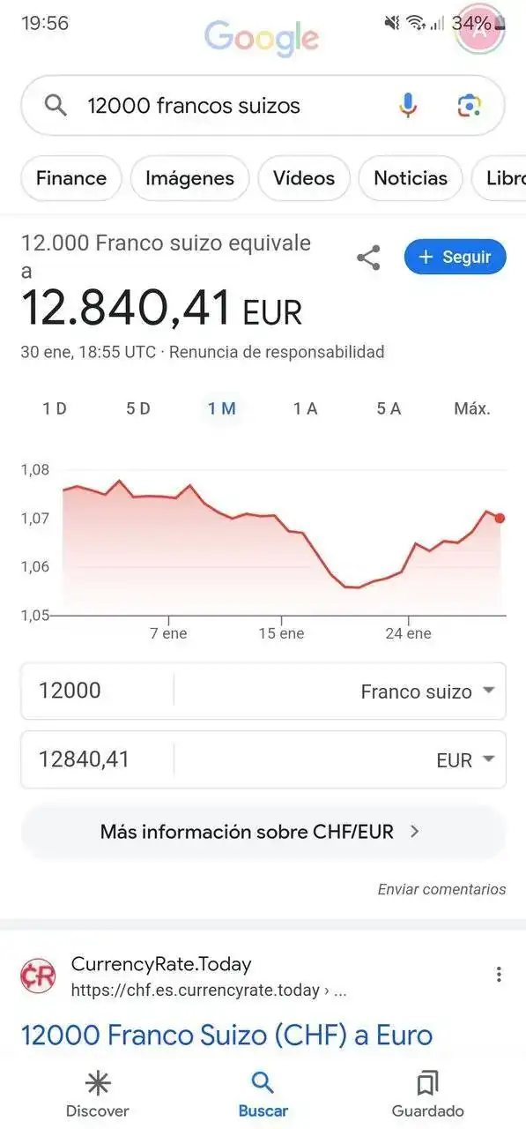Expand the Franco suizo currency dropdown
The width and height of the screenshot is (526, 1129).
[427, 692]
